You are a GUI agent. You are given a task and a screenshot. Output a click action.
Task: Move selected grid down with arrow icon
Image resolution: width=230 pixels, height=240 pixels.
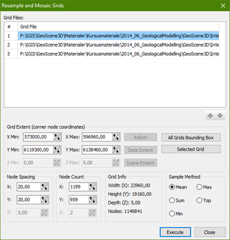220,116
